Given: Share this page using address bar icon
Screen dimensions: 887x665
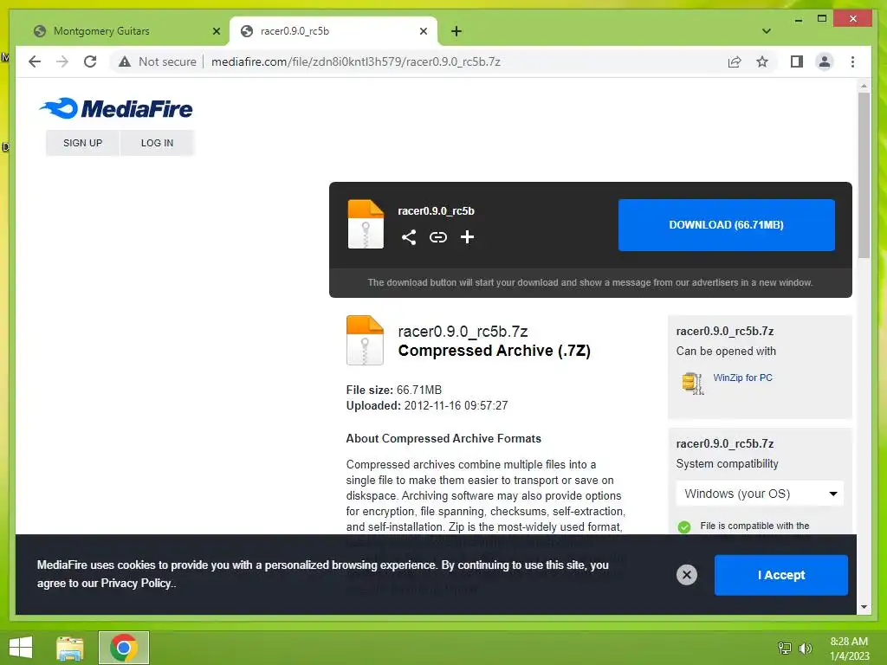Looking at the screenshot, I should (735, 61).
